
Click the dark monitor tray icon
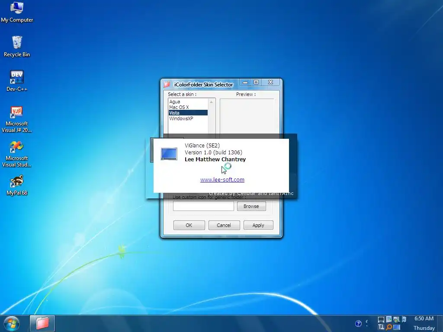tap(381, 319)
